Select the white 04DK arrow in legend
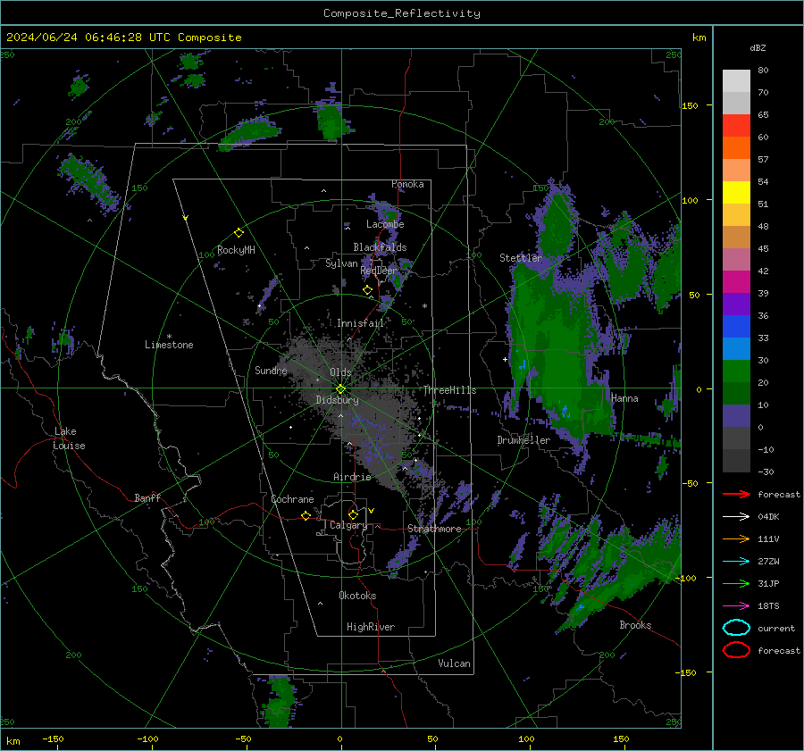Viewport: 804px width, 751px height. pyautogui.click(x=736, y=516)
